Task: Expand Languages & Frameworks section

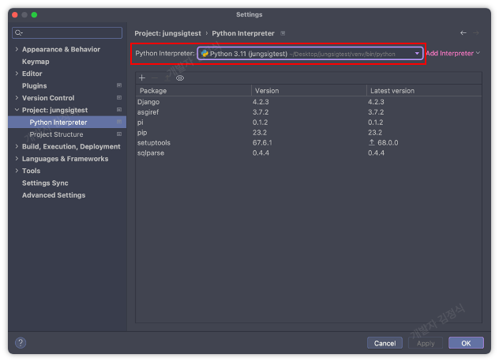Action: point(17,158)
